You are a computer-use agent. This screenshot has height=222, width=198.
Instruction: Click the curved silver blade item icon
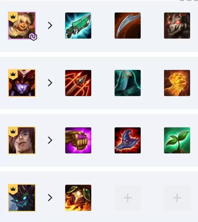point(128,26)
